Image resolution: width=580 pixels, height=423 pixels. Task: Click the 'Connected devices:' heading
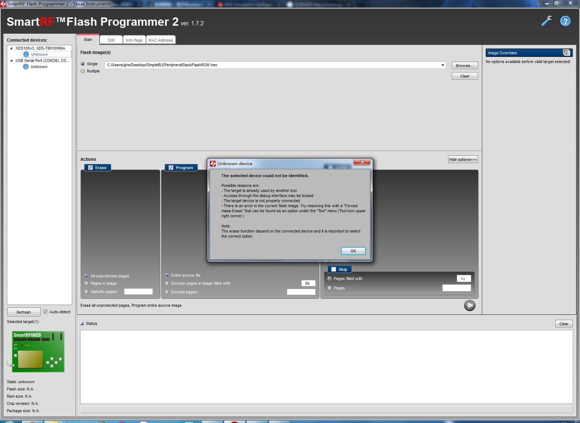27,40
